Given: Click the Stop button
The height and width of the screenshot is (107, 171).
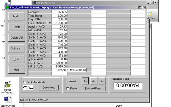Looking at the screenshot, I should [17, 59].
